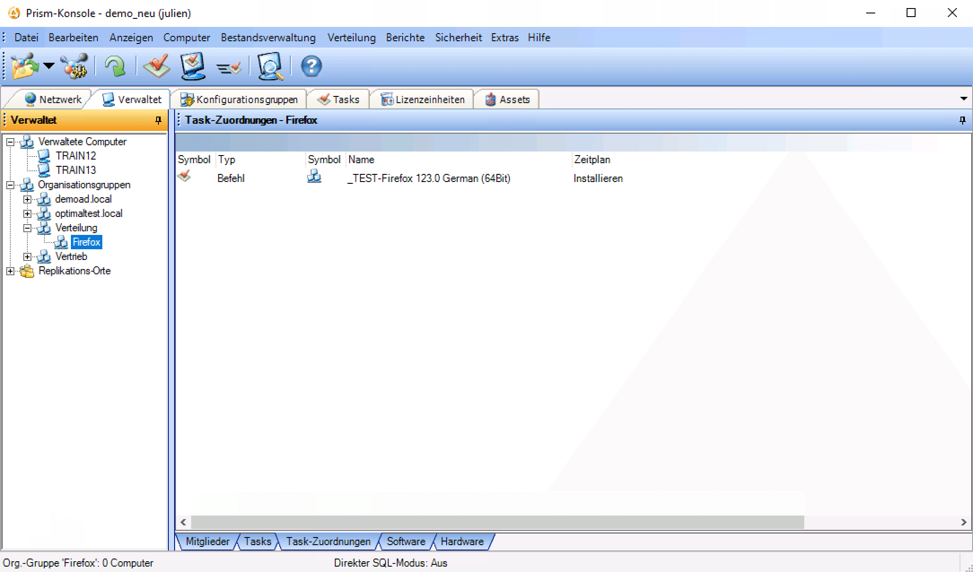The width and height of the screenshot is (973, 572).
Task: Open the Bestandsverwaltung menu
Action: pyautogui.click(x=268, y=38)
